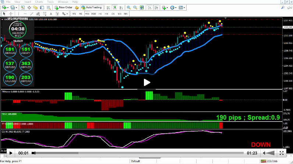Viewport: 293px width, 164px height.
Task: Switch timeframe to MN
Action: [126, 14]
